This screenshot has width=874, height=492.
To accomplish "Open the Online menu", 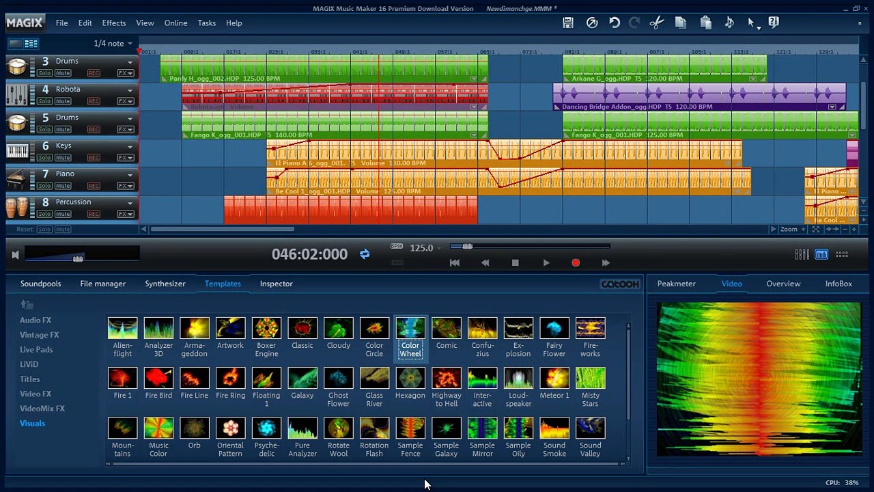I will (176, 23).
